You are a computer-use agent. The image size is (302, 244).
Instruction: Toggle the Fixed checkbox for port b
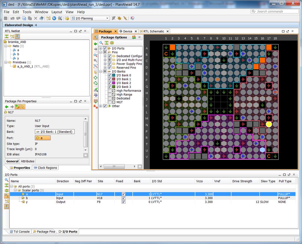pyautogui.click(x=124, y=198)
